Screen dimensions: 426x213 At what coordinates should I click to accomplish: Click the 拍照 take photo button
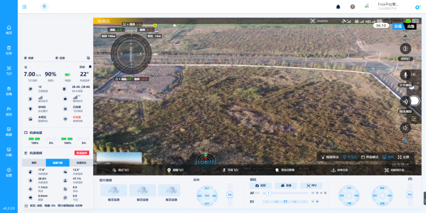pyautogui.click(x=260, y=185)
